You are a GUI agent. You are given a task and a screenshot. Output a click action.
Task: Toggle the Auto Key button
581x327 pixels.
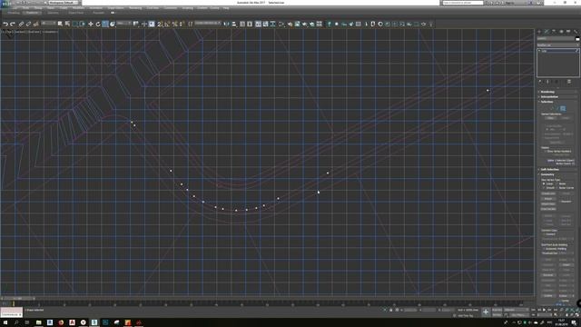pyautogui.click(x=497, y=310)
